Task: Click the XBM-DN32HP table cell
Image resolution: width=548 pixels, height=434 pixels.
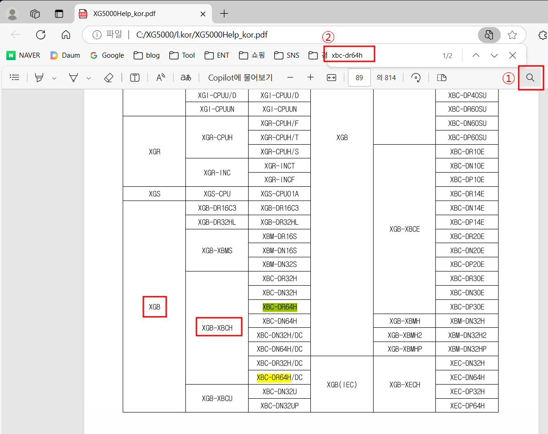Action: click(467, 349)
